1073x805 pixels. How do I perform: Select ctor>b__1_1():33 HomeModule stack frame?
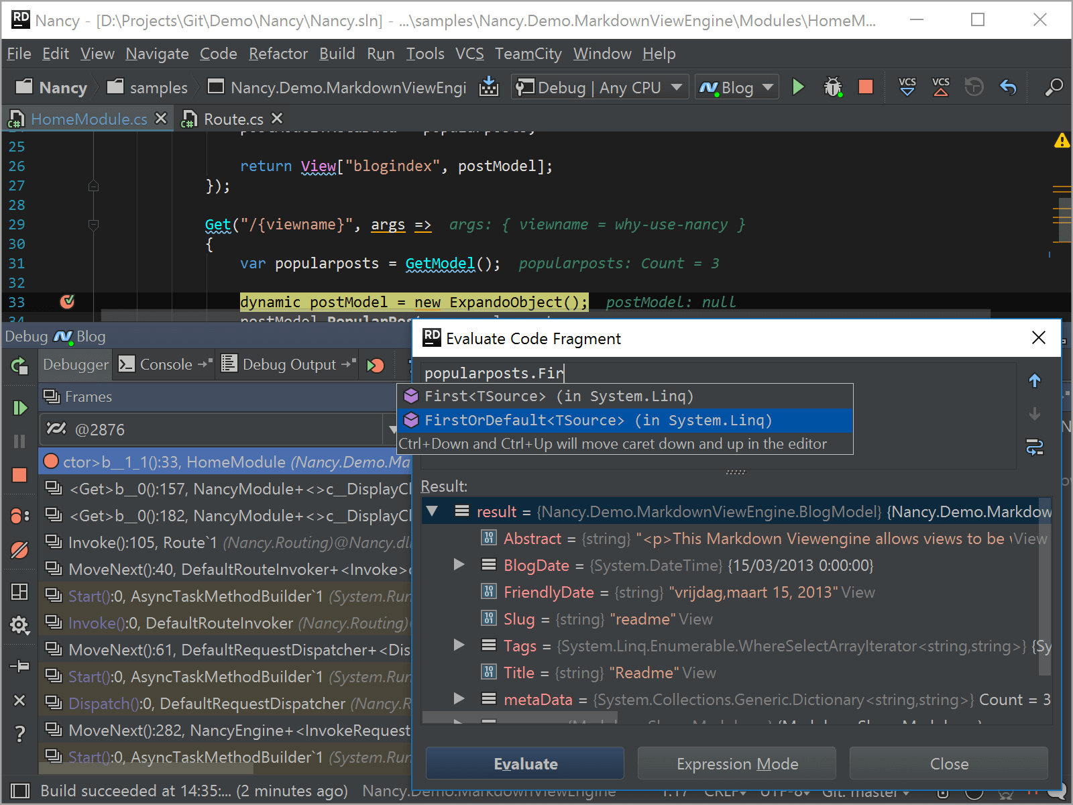pyautogui.click(x=225, y=462)
